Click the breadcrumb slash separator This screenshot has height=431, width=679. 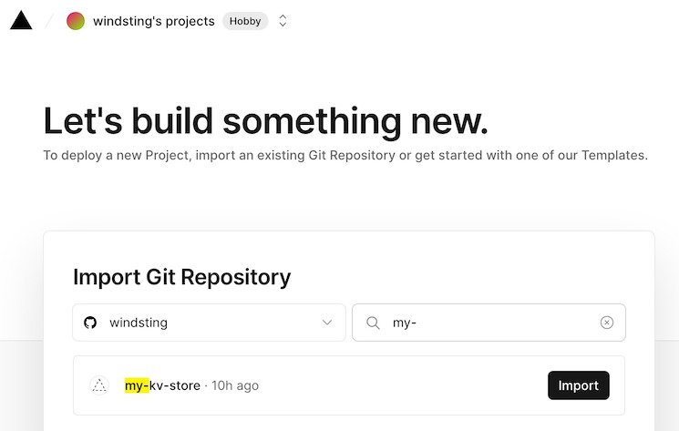point(49,21)
